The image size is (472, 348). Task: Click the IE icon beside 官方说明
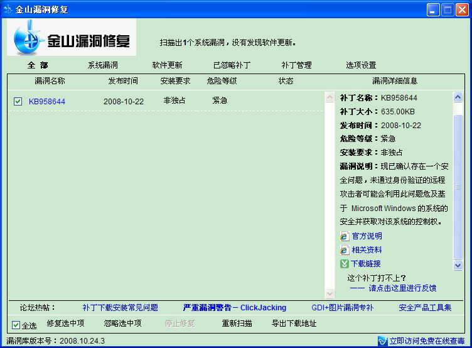[x=345, y=236]
